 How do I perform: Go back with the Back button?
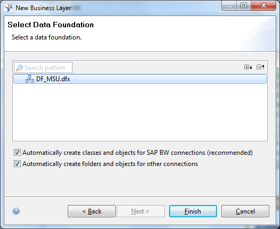pos(92,211)
